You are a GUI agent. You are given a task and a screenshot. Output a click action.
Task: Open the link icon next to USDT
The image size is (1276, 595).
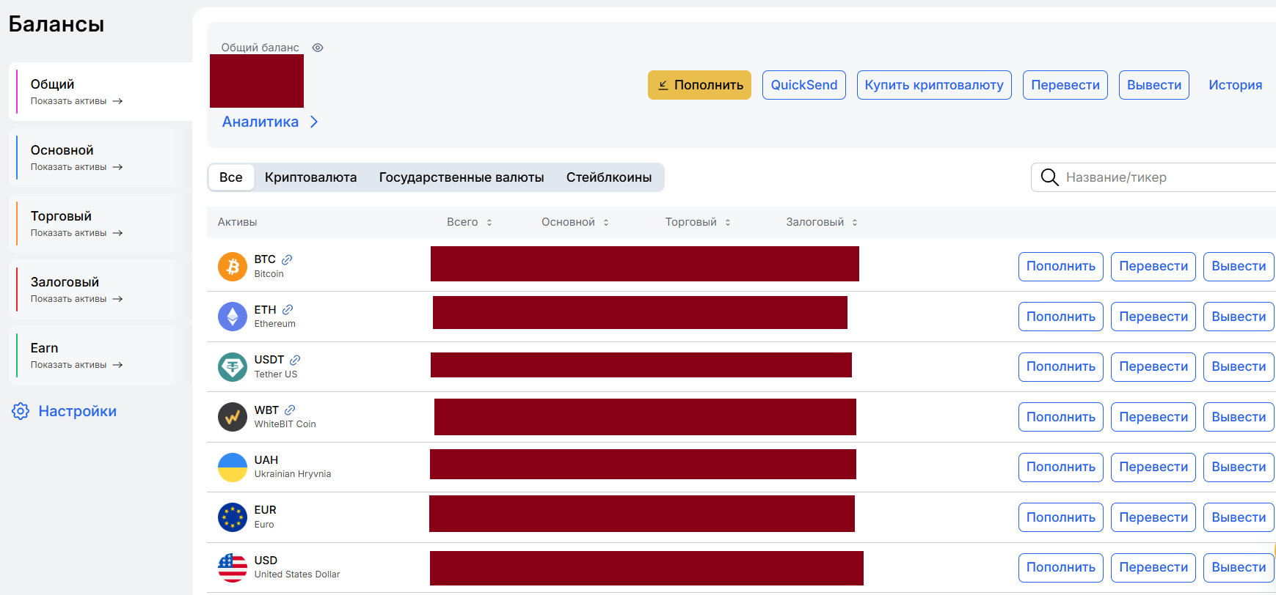pyautogui.click(x=295, y=360)
